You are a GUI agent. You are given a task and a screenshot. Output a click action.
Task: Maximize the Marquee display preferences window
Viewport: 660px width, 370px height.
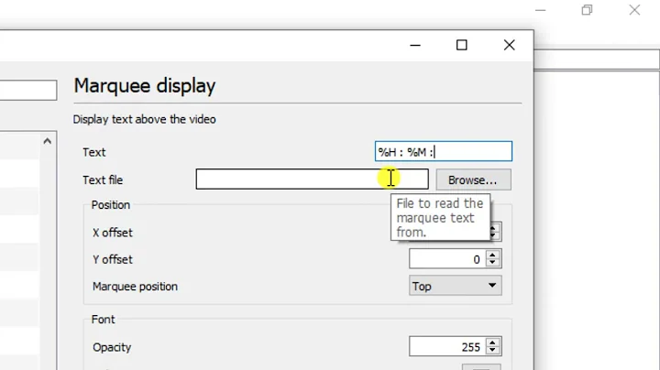[x=462, y=45]
